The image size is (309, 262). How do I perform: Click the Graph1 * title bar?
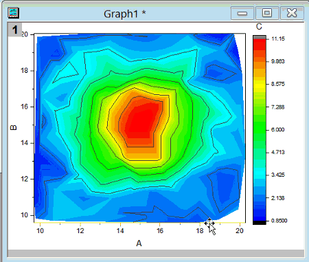click(x=125, y=14)
